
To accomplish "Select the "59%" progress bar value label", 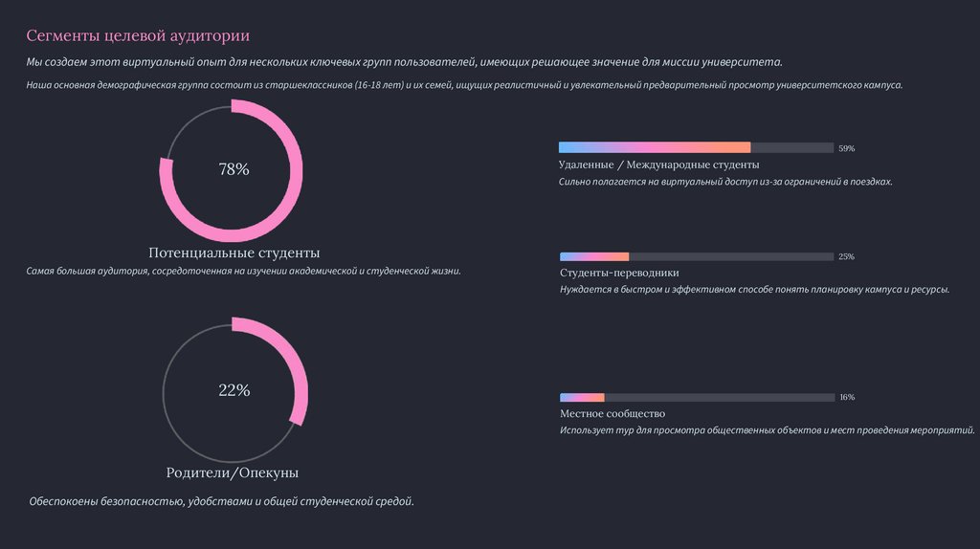I will coord(846,148).
